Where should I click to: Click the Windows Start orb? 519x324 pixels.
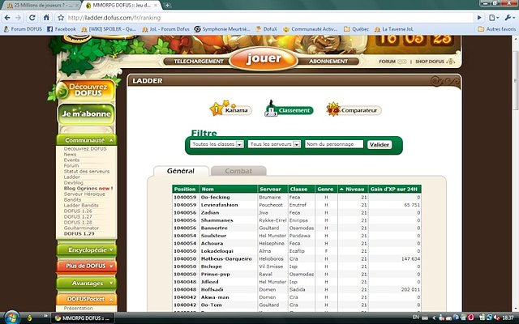tap(10, 318)
